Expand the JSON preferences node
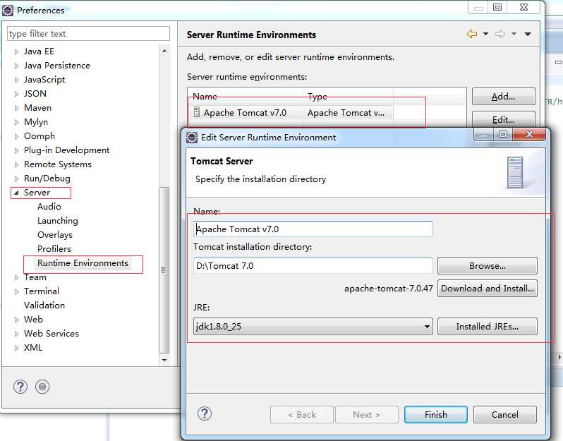 click(x=16, y=94)
